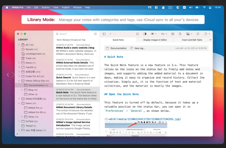Click the insert table toolbar icon
Viewport: 226px width, 148px height.
(x=173, y=34)
